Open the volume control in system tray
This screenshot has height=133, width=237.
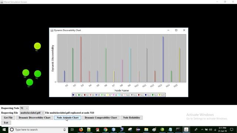pyautogui.click(x=211, y=130)
